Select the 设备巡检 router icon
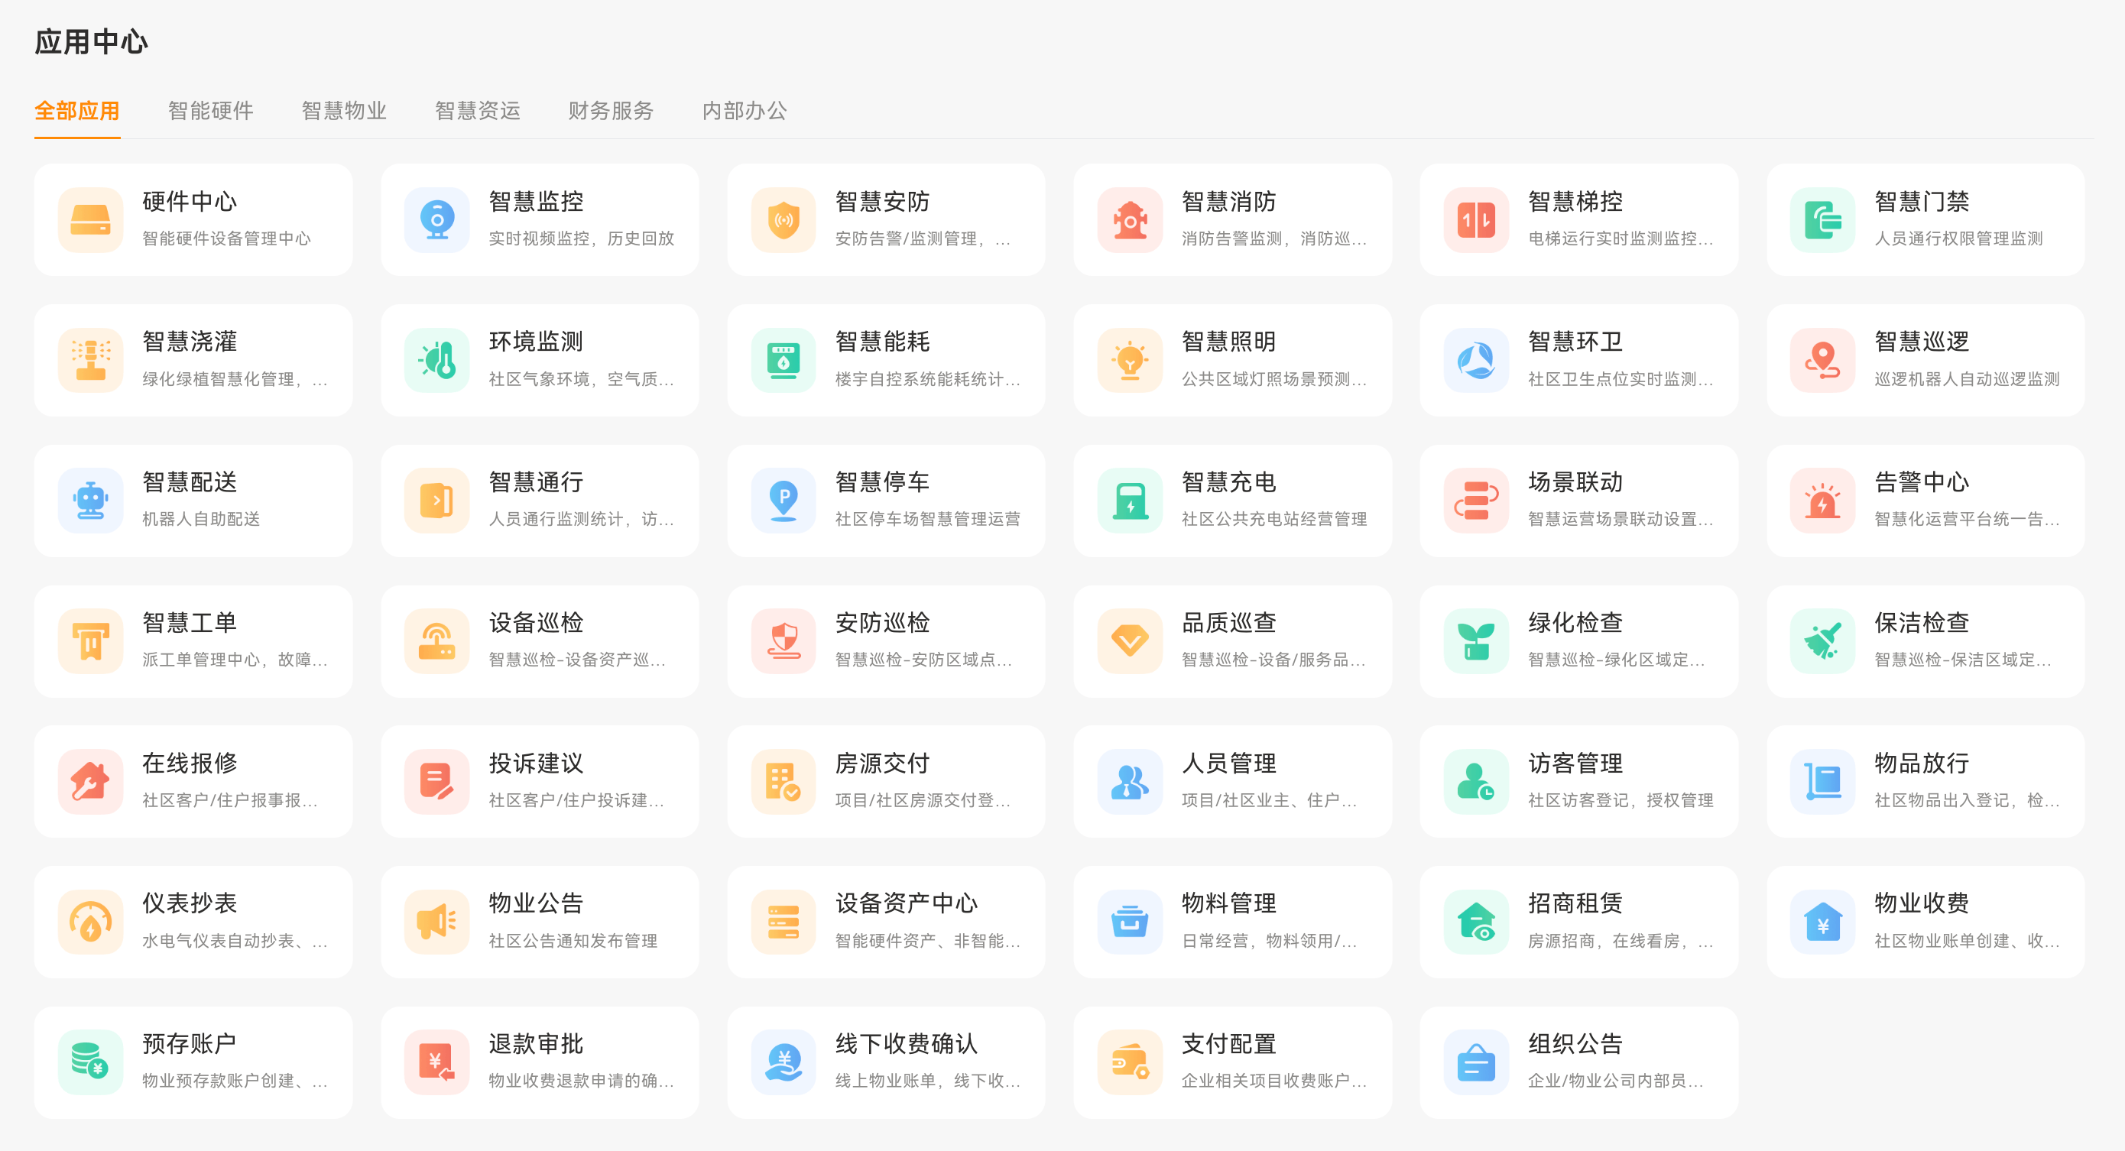Screen dimensions: 2125x1151 pyautogui.click(x=437, y=641)
